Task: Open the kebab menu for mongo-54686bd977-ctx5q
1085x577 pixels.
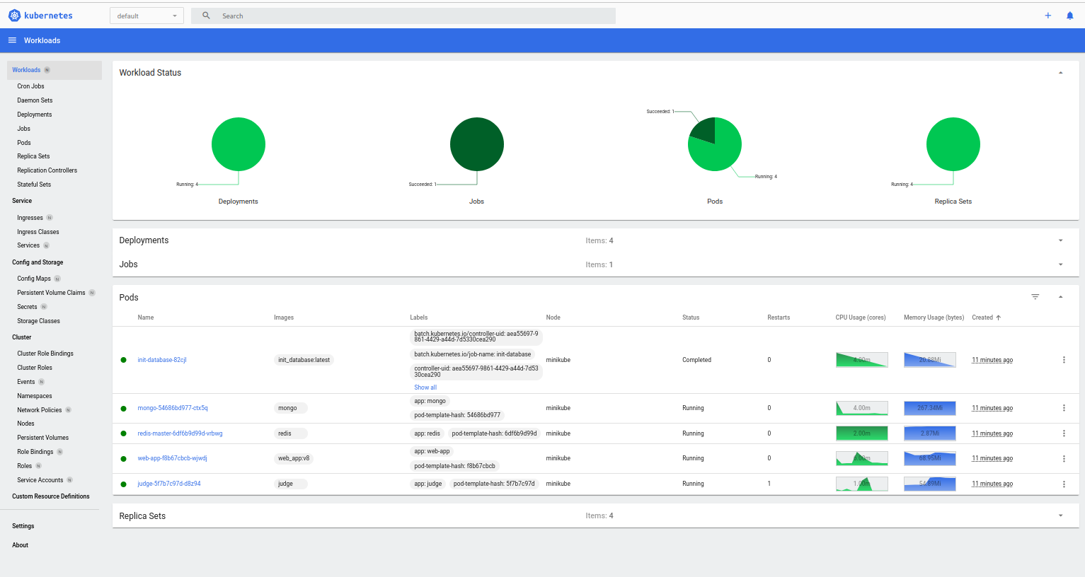Action: 1064,408
